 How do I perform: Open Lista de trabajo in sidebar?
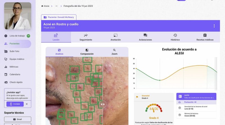click(17, 36)
